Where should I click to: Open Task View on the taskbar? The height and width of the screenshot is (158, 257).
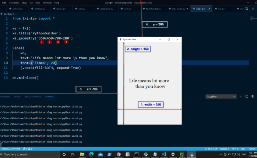(x=73, y=154)
